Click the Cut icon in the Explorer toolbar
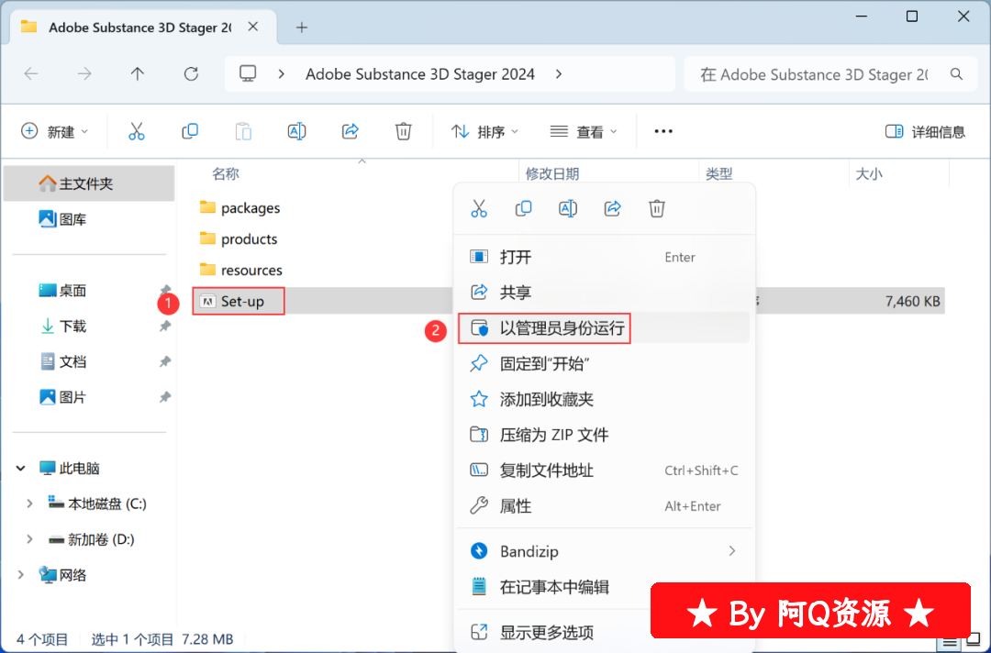The width and height of the screenshot is (991, 653). point(137,131)
